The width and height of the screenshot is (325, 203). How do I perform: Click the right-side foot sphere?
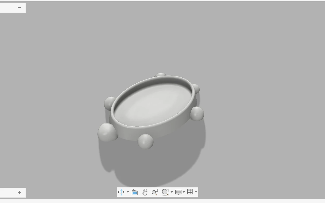click(197, 114)
